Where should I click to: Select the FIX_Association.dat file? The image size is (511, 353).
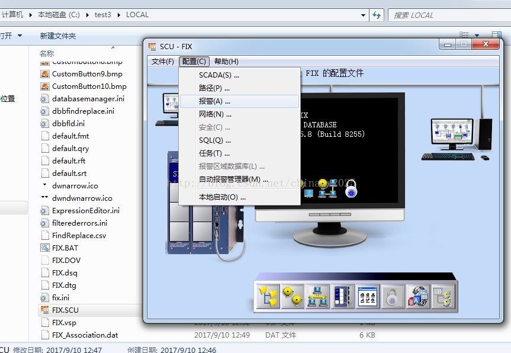tap(85, 335)
